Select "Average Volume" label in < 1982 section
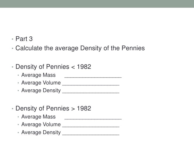This screenshot has height=145, width=194. point(41,83)
